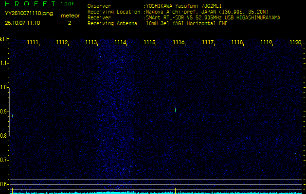Viewport: 306px width, 194px height.
Task: Click the 1112 time axis label
Action: tap(62, 42)
